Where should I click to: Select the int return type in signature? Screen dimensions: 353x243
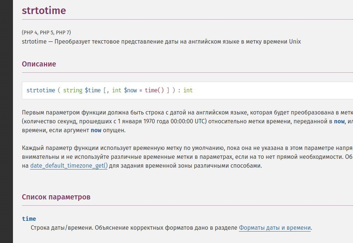pos(188,90)
